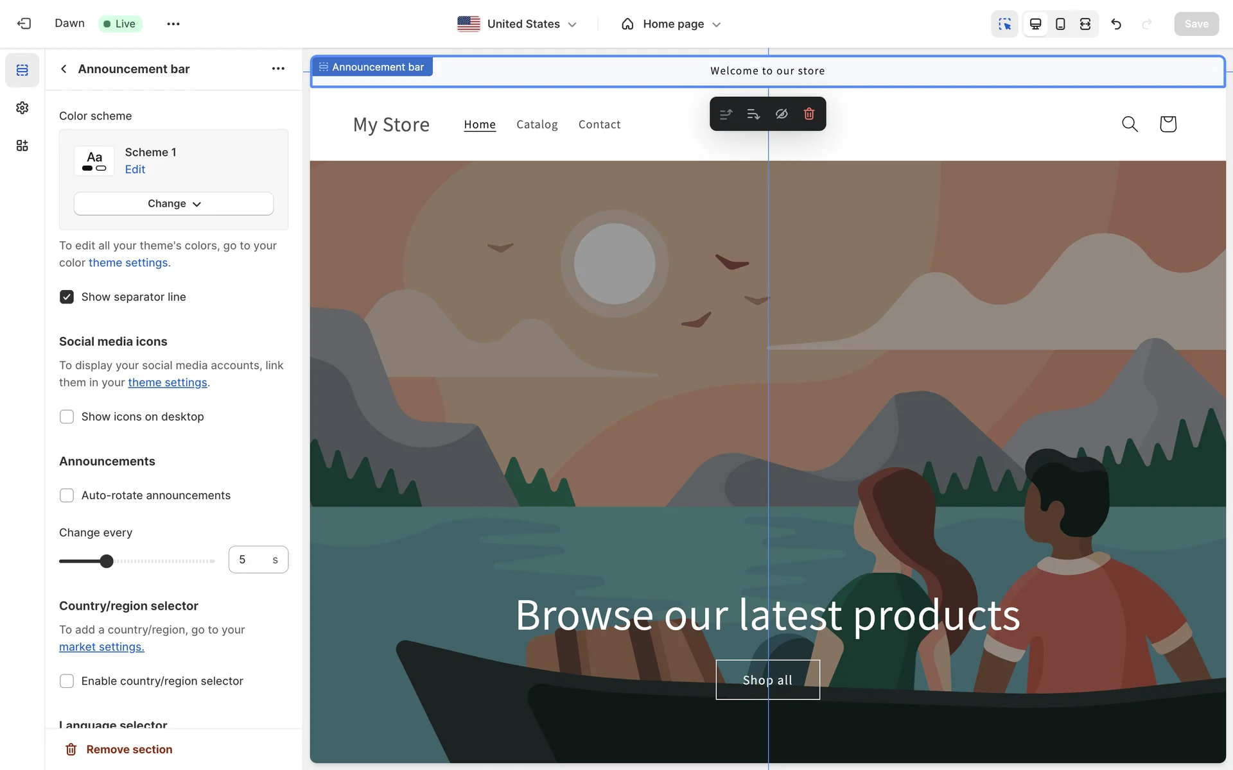Open Announcement bar three-dot menu
Screen dimensions: 1233x770
278,69
